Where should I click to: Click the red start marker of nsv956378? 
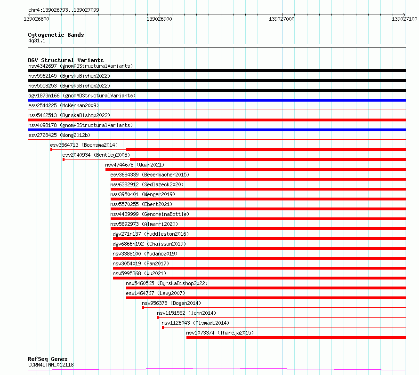point(143,308)
